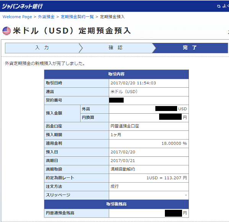This screenshot has height=222, width=229.
Task: Click the order method value 成行
Action: (x=114, y=187)
